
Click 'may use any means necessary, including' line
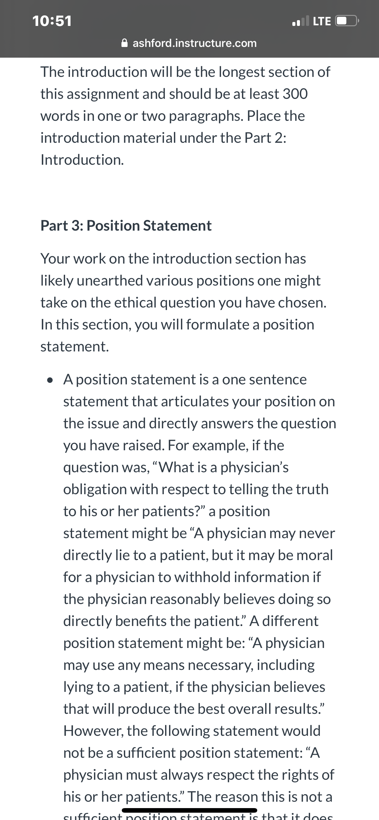point(189,665)
